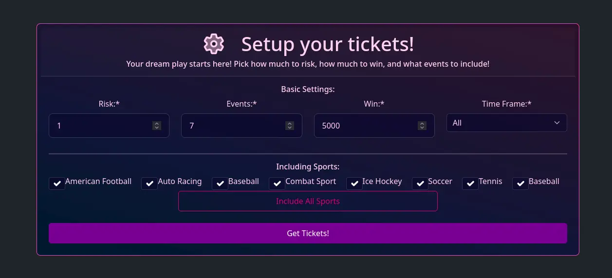The width and height of the screenshot is (612, 278).
Task: Click the Soccer label text
Action: 440,181
